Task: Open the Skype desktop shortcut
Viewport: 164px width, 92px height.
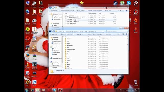Action: (x=129, y=3)
